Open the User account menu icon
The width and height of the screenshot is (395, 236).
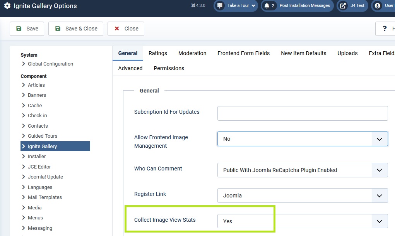click(378, 6)
